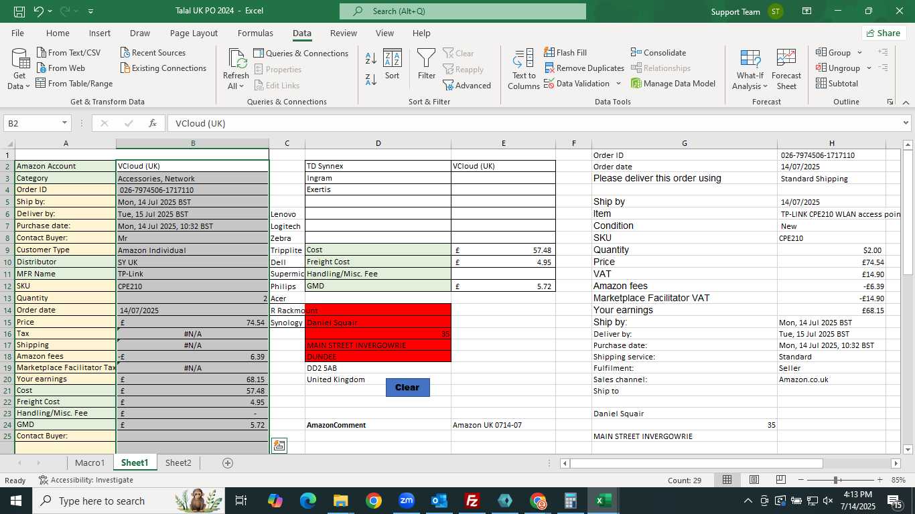Click the Group outline button

point(833,53)
